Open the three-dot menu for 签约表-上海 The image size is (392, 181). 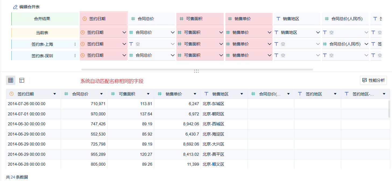click(x=75, y=44)
